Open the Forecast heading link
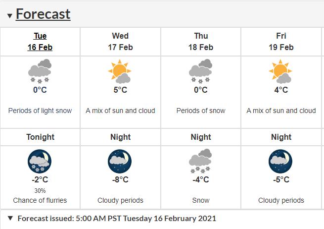Image resolution: width=324 pixels, height=229 pixels. [x=43, y=14]
